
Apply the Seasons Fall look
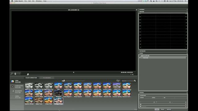click(107, 93)
